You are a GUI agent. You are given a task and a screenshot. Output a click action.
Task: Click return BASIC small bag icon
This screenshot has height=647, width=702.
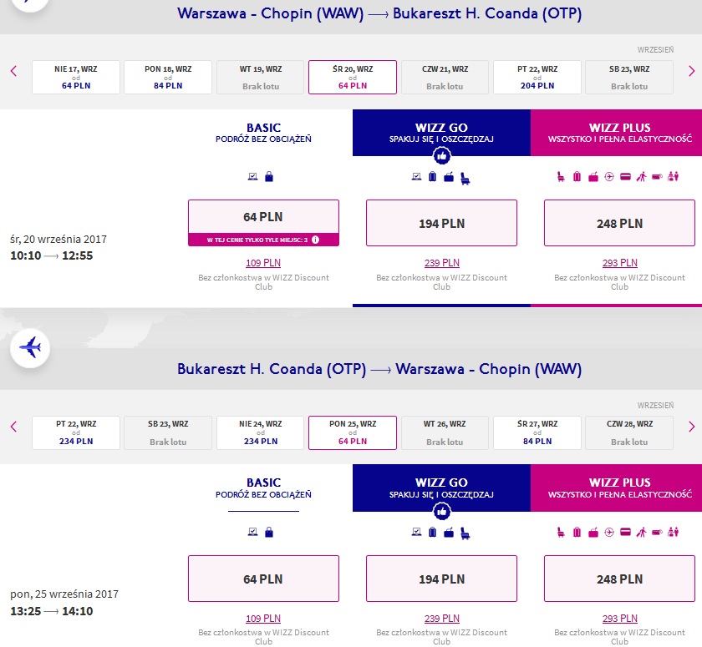coord(269,532)
